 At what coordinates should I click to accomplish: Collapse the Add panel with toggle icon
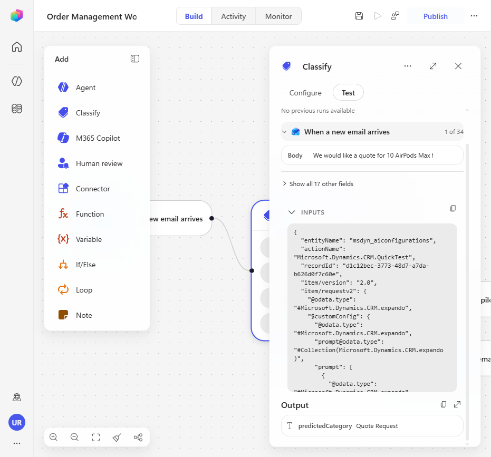point(135,59)
